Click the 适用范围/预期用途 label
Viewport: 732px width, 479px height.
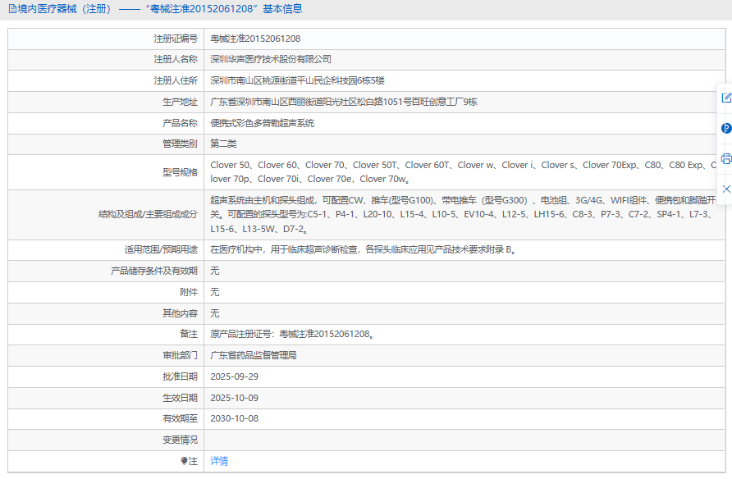(x=161, y=249)
